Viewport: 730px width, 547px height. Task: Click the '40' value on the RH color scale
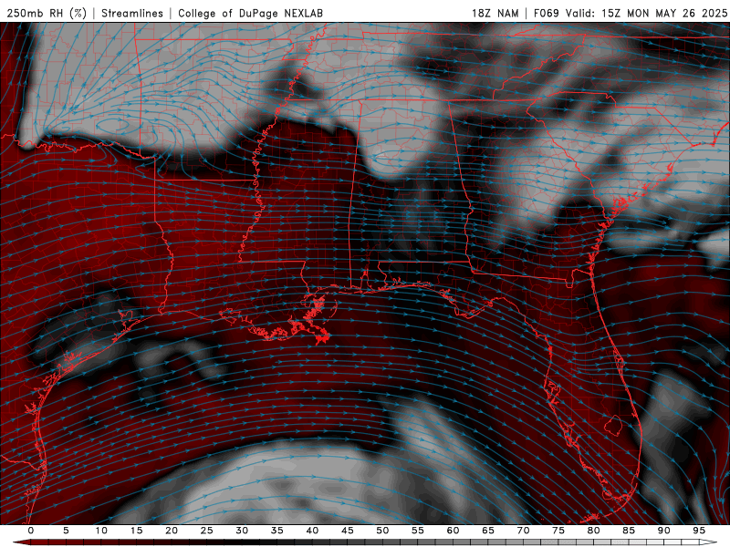click(x=312, y=531)
